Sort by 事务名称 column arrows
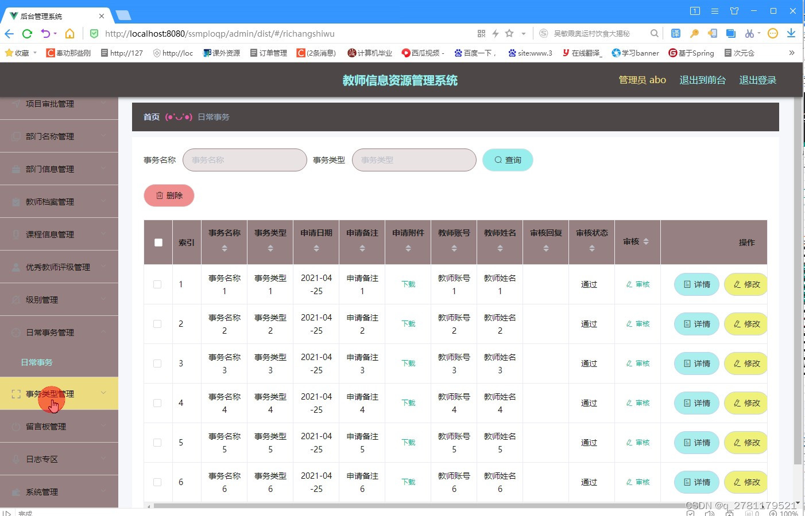 coord(225,248)
